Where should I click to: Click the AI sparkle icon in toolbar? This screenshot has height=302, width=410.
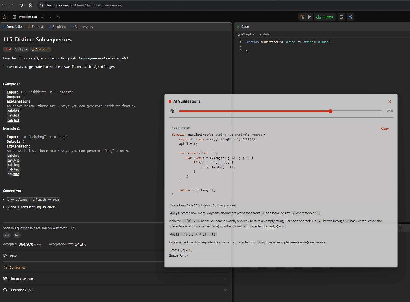pos(350,17)
